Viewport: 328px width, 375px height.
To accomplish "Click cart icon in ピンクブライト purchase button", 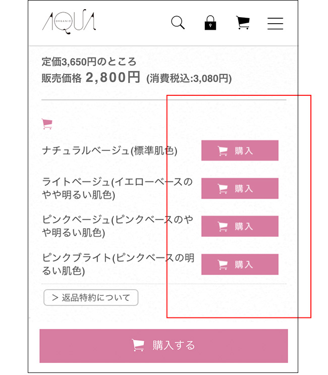I will [x=223, y=264].
